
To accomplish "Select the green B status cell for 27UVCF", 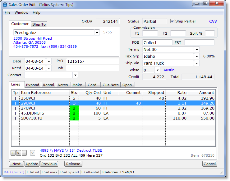I will point(74,108).
